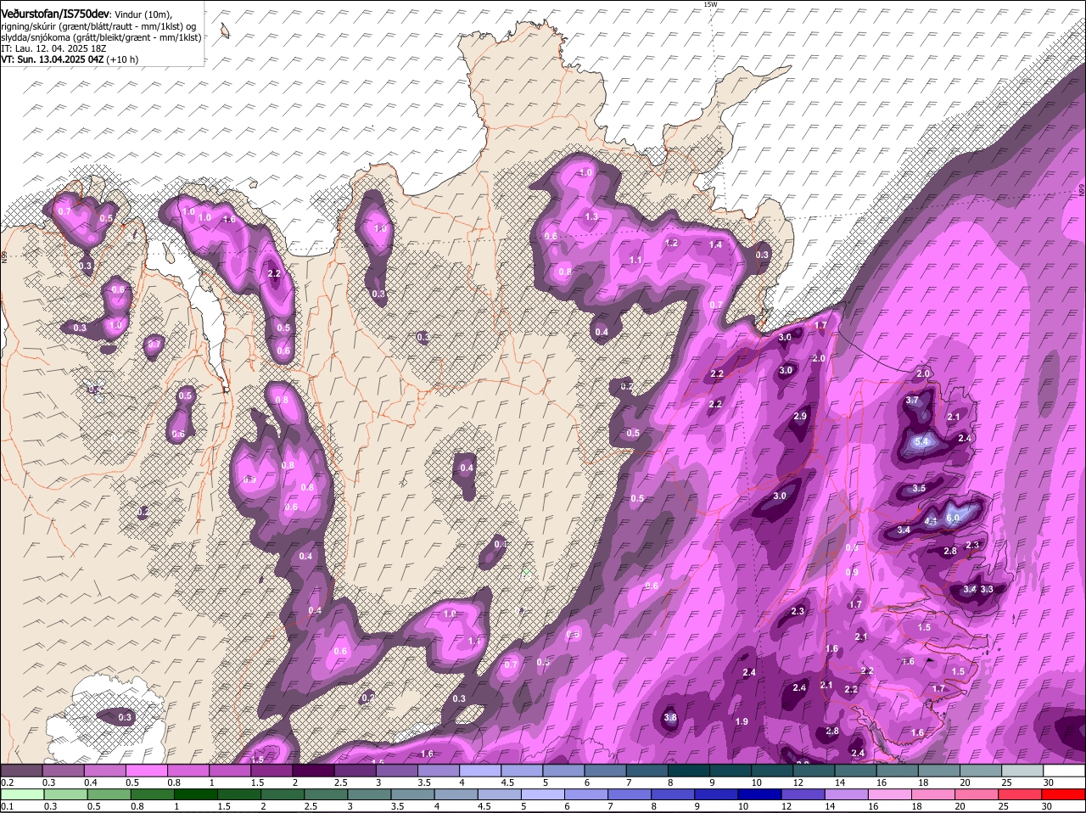Select the dark purple 2 swatch in top legend
The width and height of the screenshot is (1086, 813).
pyautogui.click(x=313, y=770)
